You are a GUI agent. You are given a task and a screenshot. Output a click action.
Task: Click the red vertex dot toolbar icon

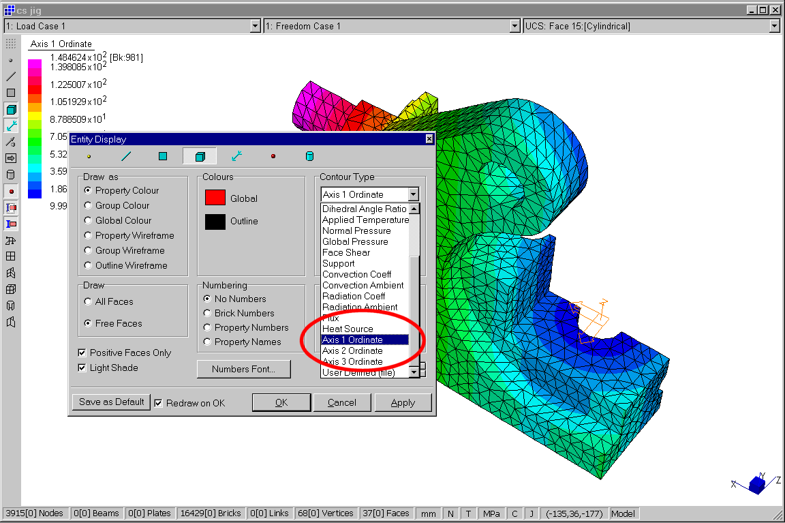(x=11, y=191)
